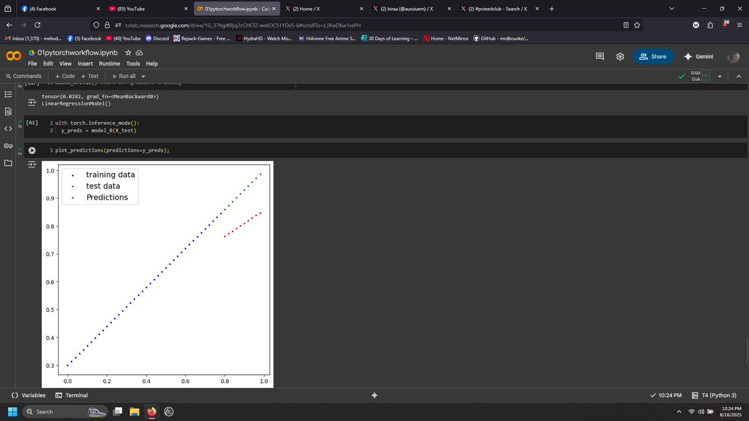Add a new Code cell

pos(65,76)
